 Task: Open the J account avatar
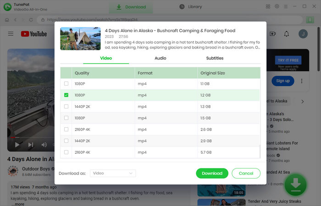pyautogui.click(x=303, y=34)
